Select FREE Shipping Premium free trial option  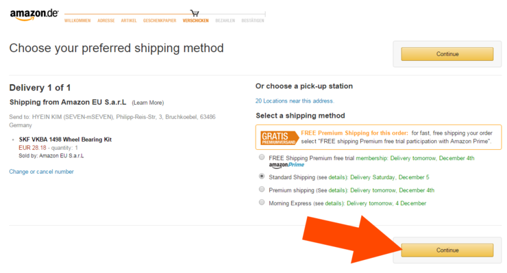click(x=262, y=157)
